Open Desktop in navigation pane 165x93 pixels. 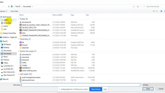pos(6,48)
